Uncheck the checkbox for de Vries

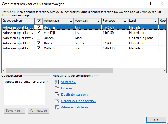[39, 27]
